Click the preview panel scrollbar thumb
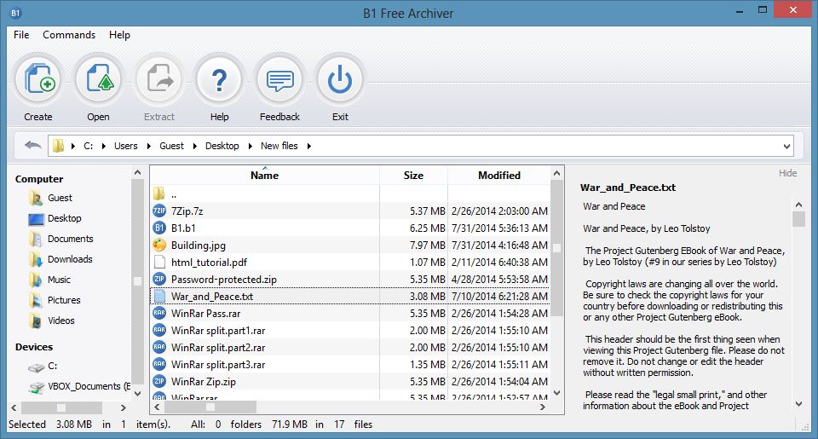Viewport: 818px width, 439px height. point(798,219)
